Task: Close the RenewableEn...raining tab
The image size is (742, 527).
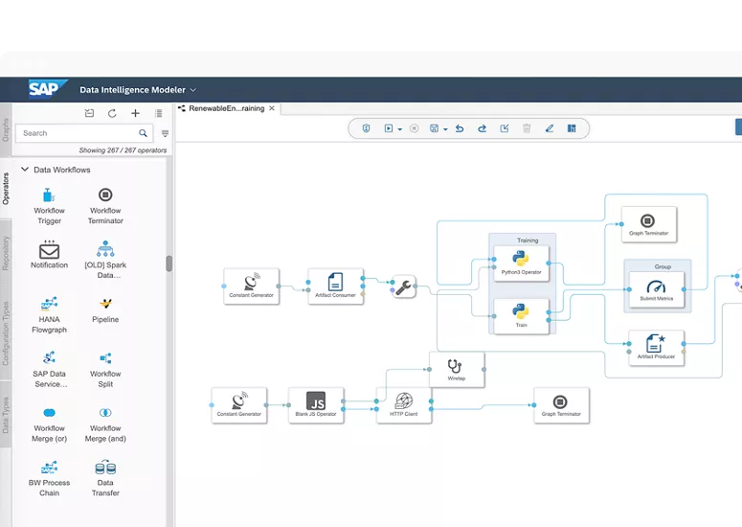Action: click(x=272, y=108)
